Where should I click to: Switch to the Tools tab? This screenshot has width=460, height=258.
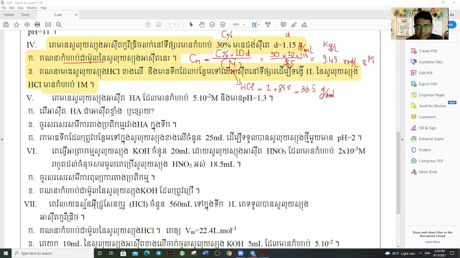25,15
